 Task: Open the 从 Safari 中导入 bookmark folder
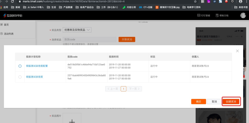(34, 7)
